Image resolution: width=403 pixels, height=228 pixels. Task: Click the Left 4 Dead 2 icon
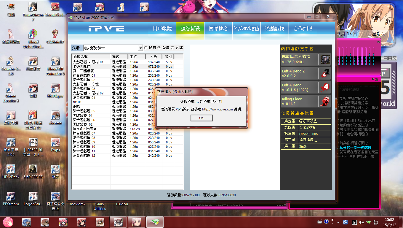coord(325,73)
